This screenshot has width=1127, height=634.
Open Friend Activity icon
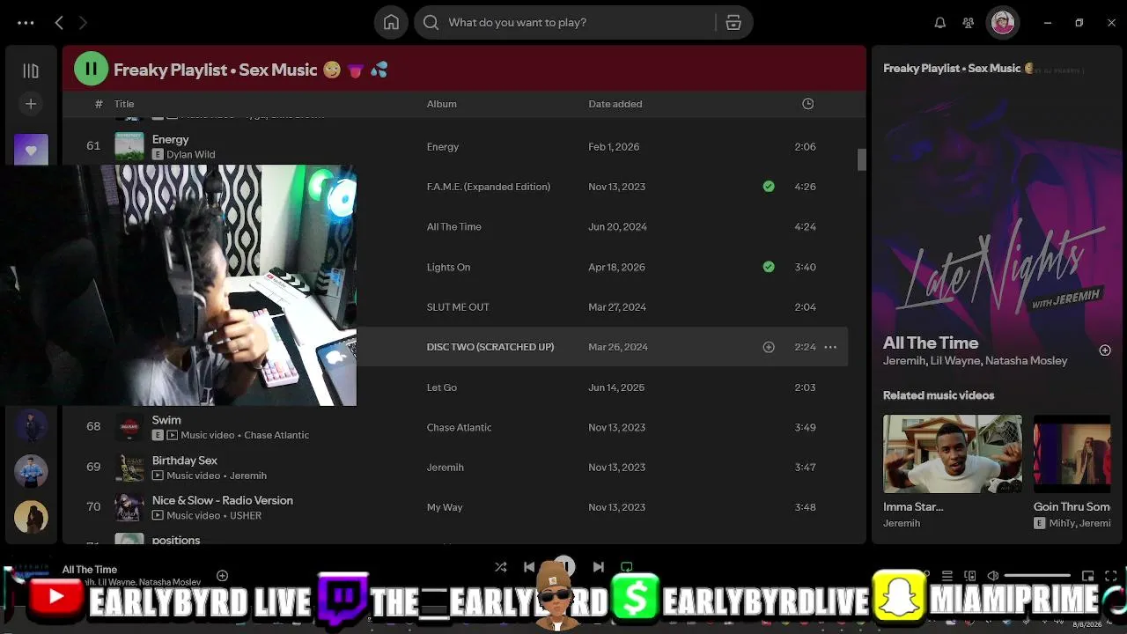pyautogui.click(x=969, y=23)
